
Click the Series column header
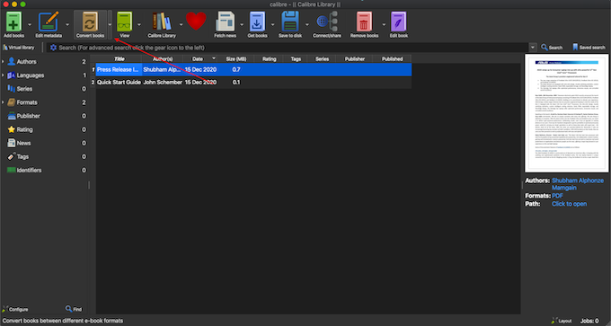322,58
